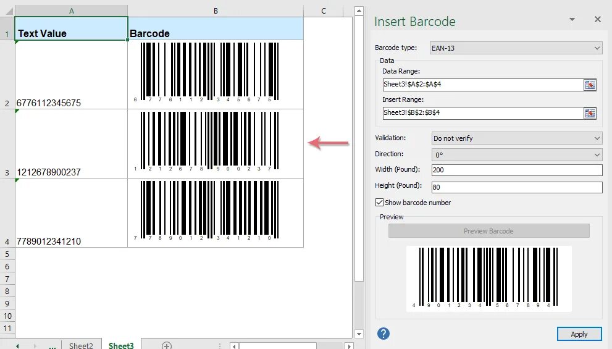Select column B header

(216, 11)
